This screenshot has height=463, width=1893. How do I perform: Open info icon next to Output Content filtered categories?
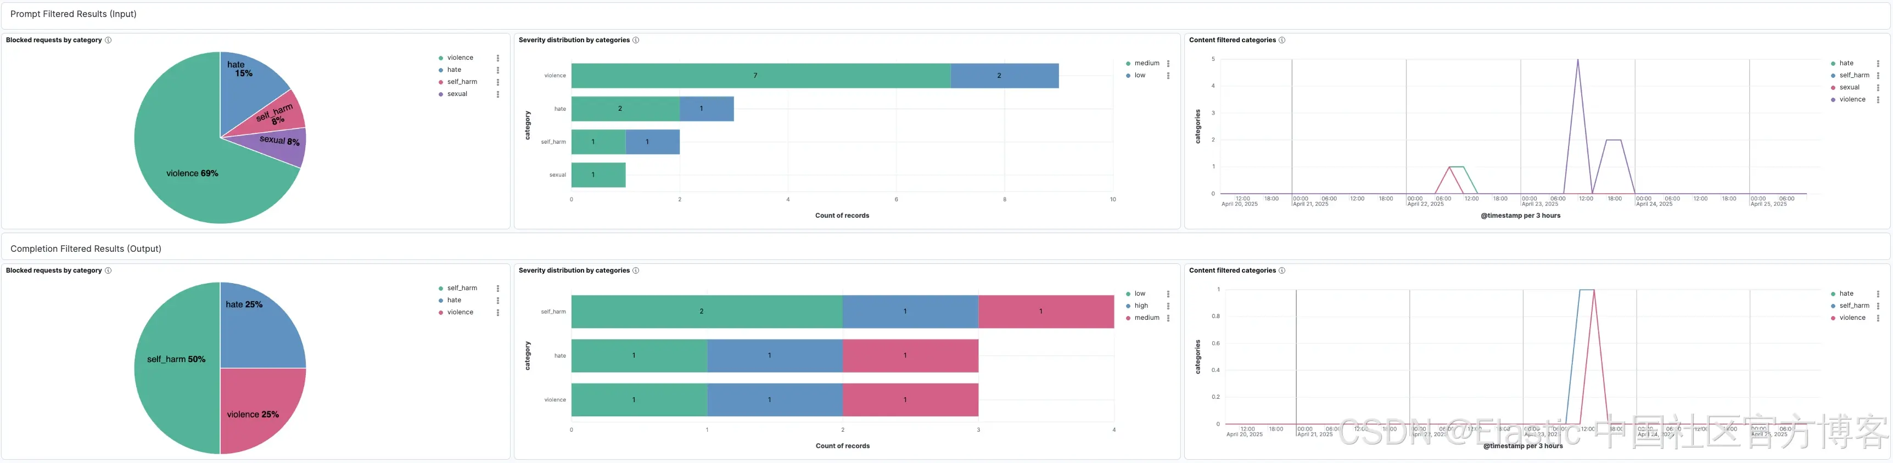1281,271
